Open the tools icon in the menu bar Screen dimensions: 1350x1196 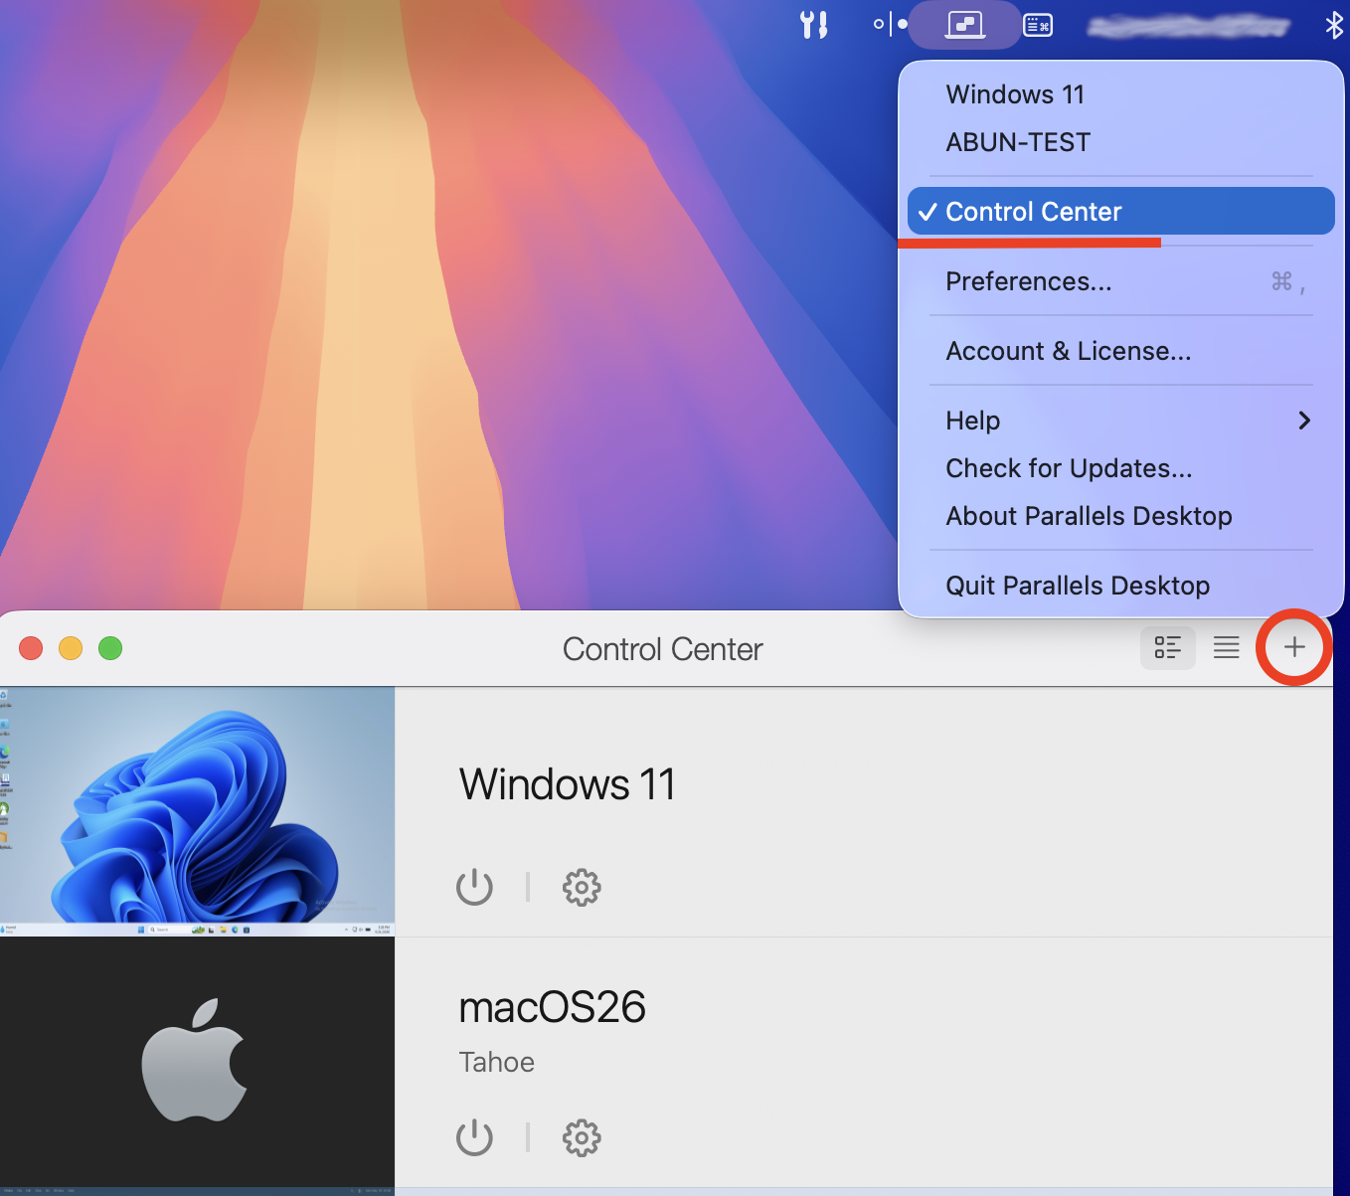click(814, 25)
